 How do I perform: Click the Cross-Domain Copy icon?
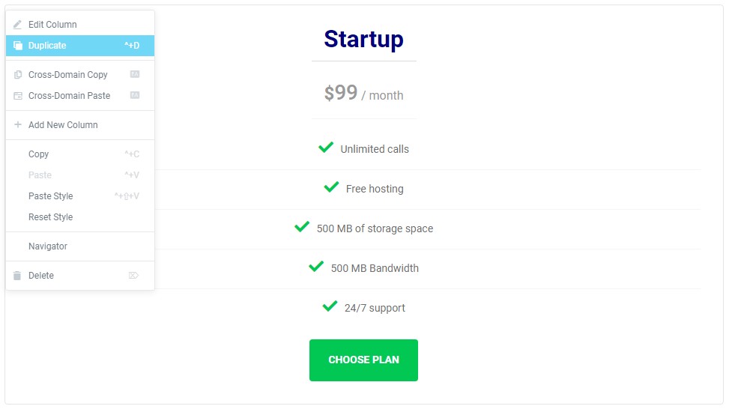pyautogui.click(x=18, y=75)
